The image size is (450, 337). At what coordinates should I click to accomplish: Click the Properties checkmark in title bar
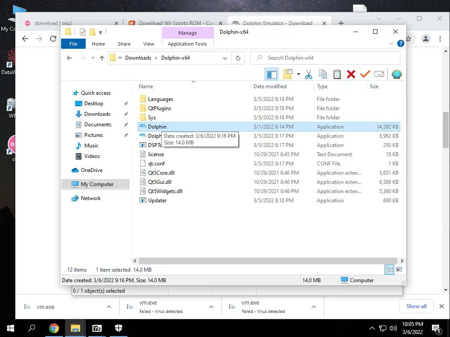pos(83,32)
